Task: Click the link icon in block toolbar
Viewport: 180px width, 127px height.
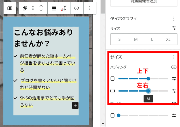Action: (x=77, y=8)
